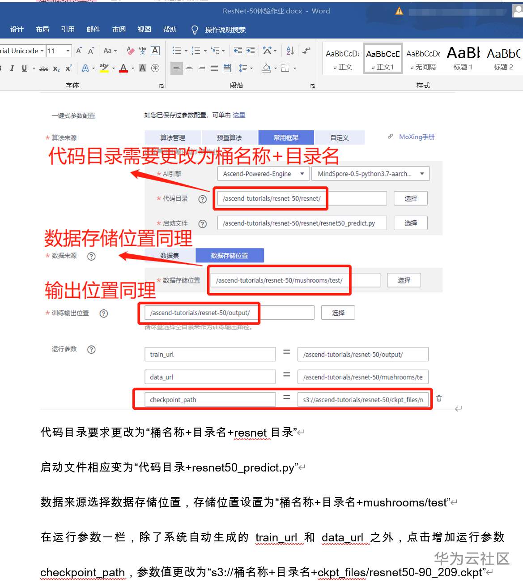The image size is (523, 583).
Task: Toggle subscript formatting
Action: click(56, 68)
